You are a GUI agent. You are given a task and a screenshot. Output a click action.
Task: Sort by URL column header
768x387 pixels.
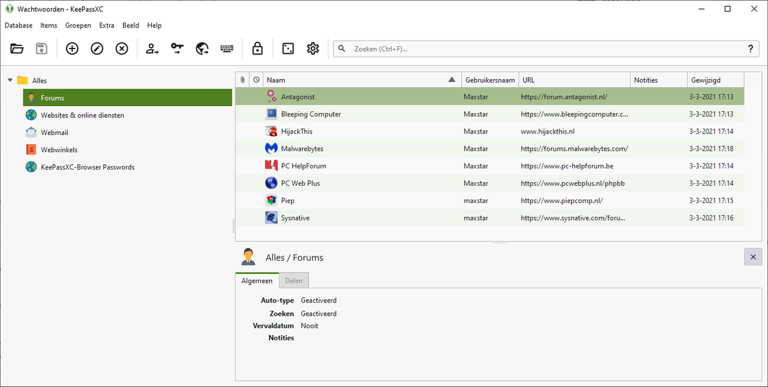pyautogui.click(x=574, y=80)
